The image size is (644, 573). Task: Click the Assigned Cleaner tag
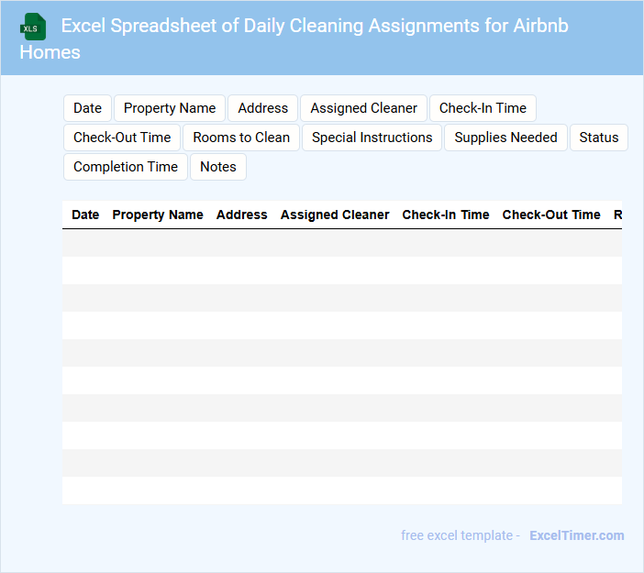tap(363, 108)
